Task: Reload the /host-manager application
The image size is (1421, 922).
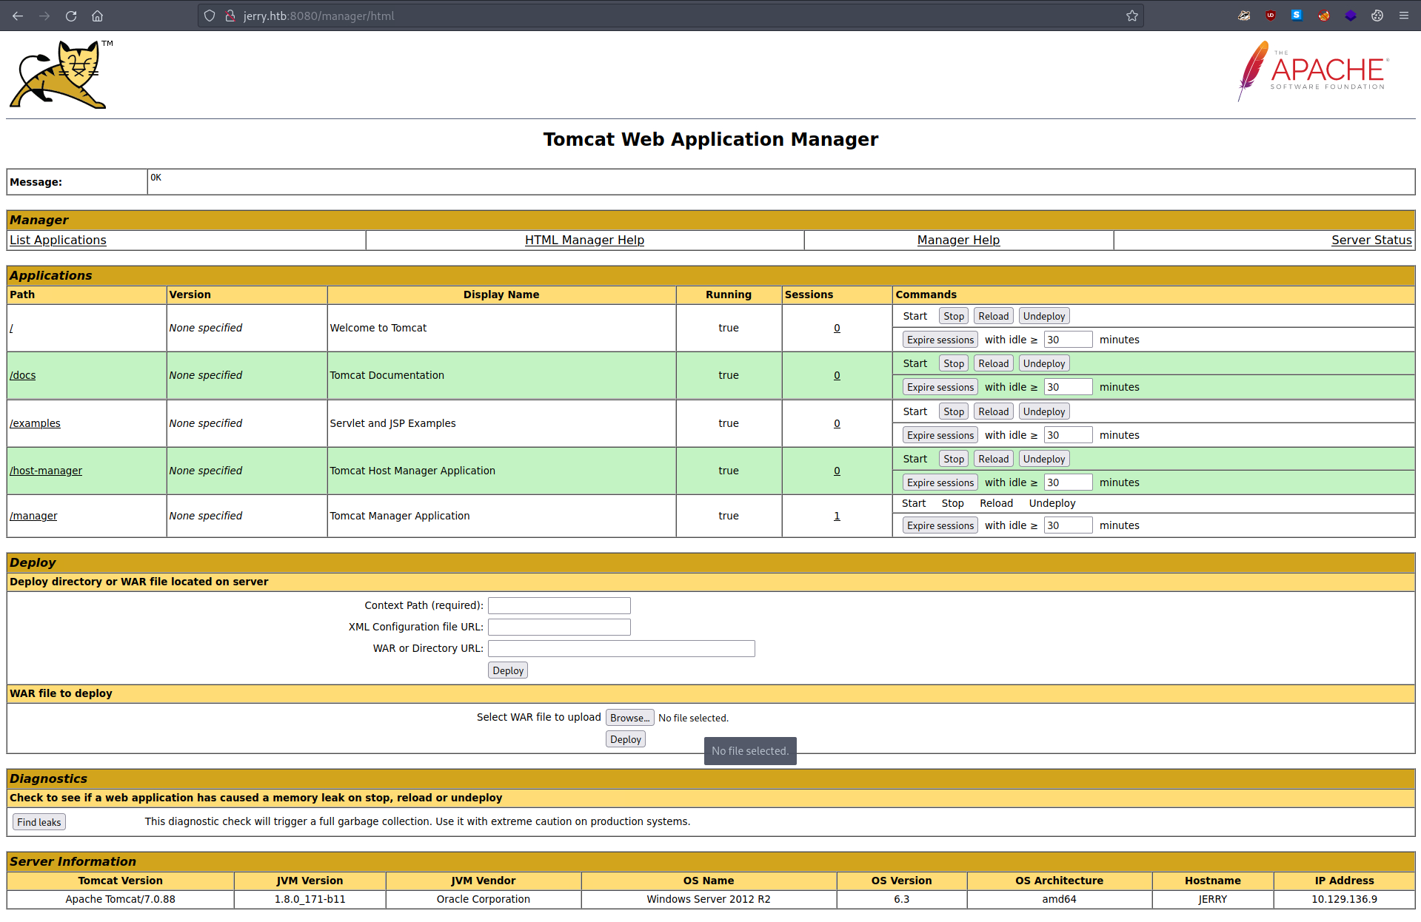Action: [x=993, y=459]
